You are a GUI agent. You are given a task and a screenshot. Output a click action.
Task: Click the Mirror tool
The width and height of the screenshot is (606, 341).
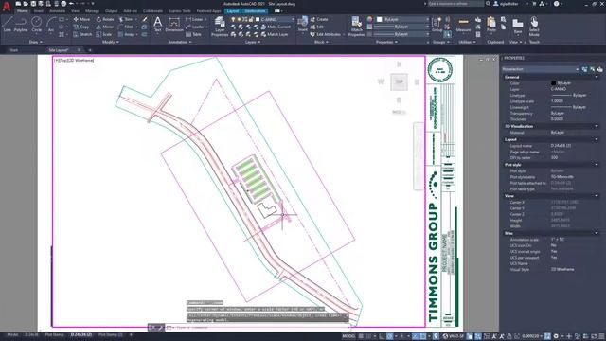pos(105,27)
